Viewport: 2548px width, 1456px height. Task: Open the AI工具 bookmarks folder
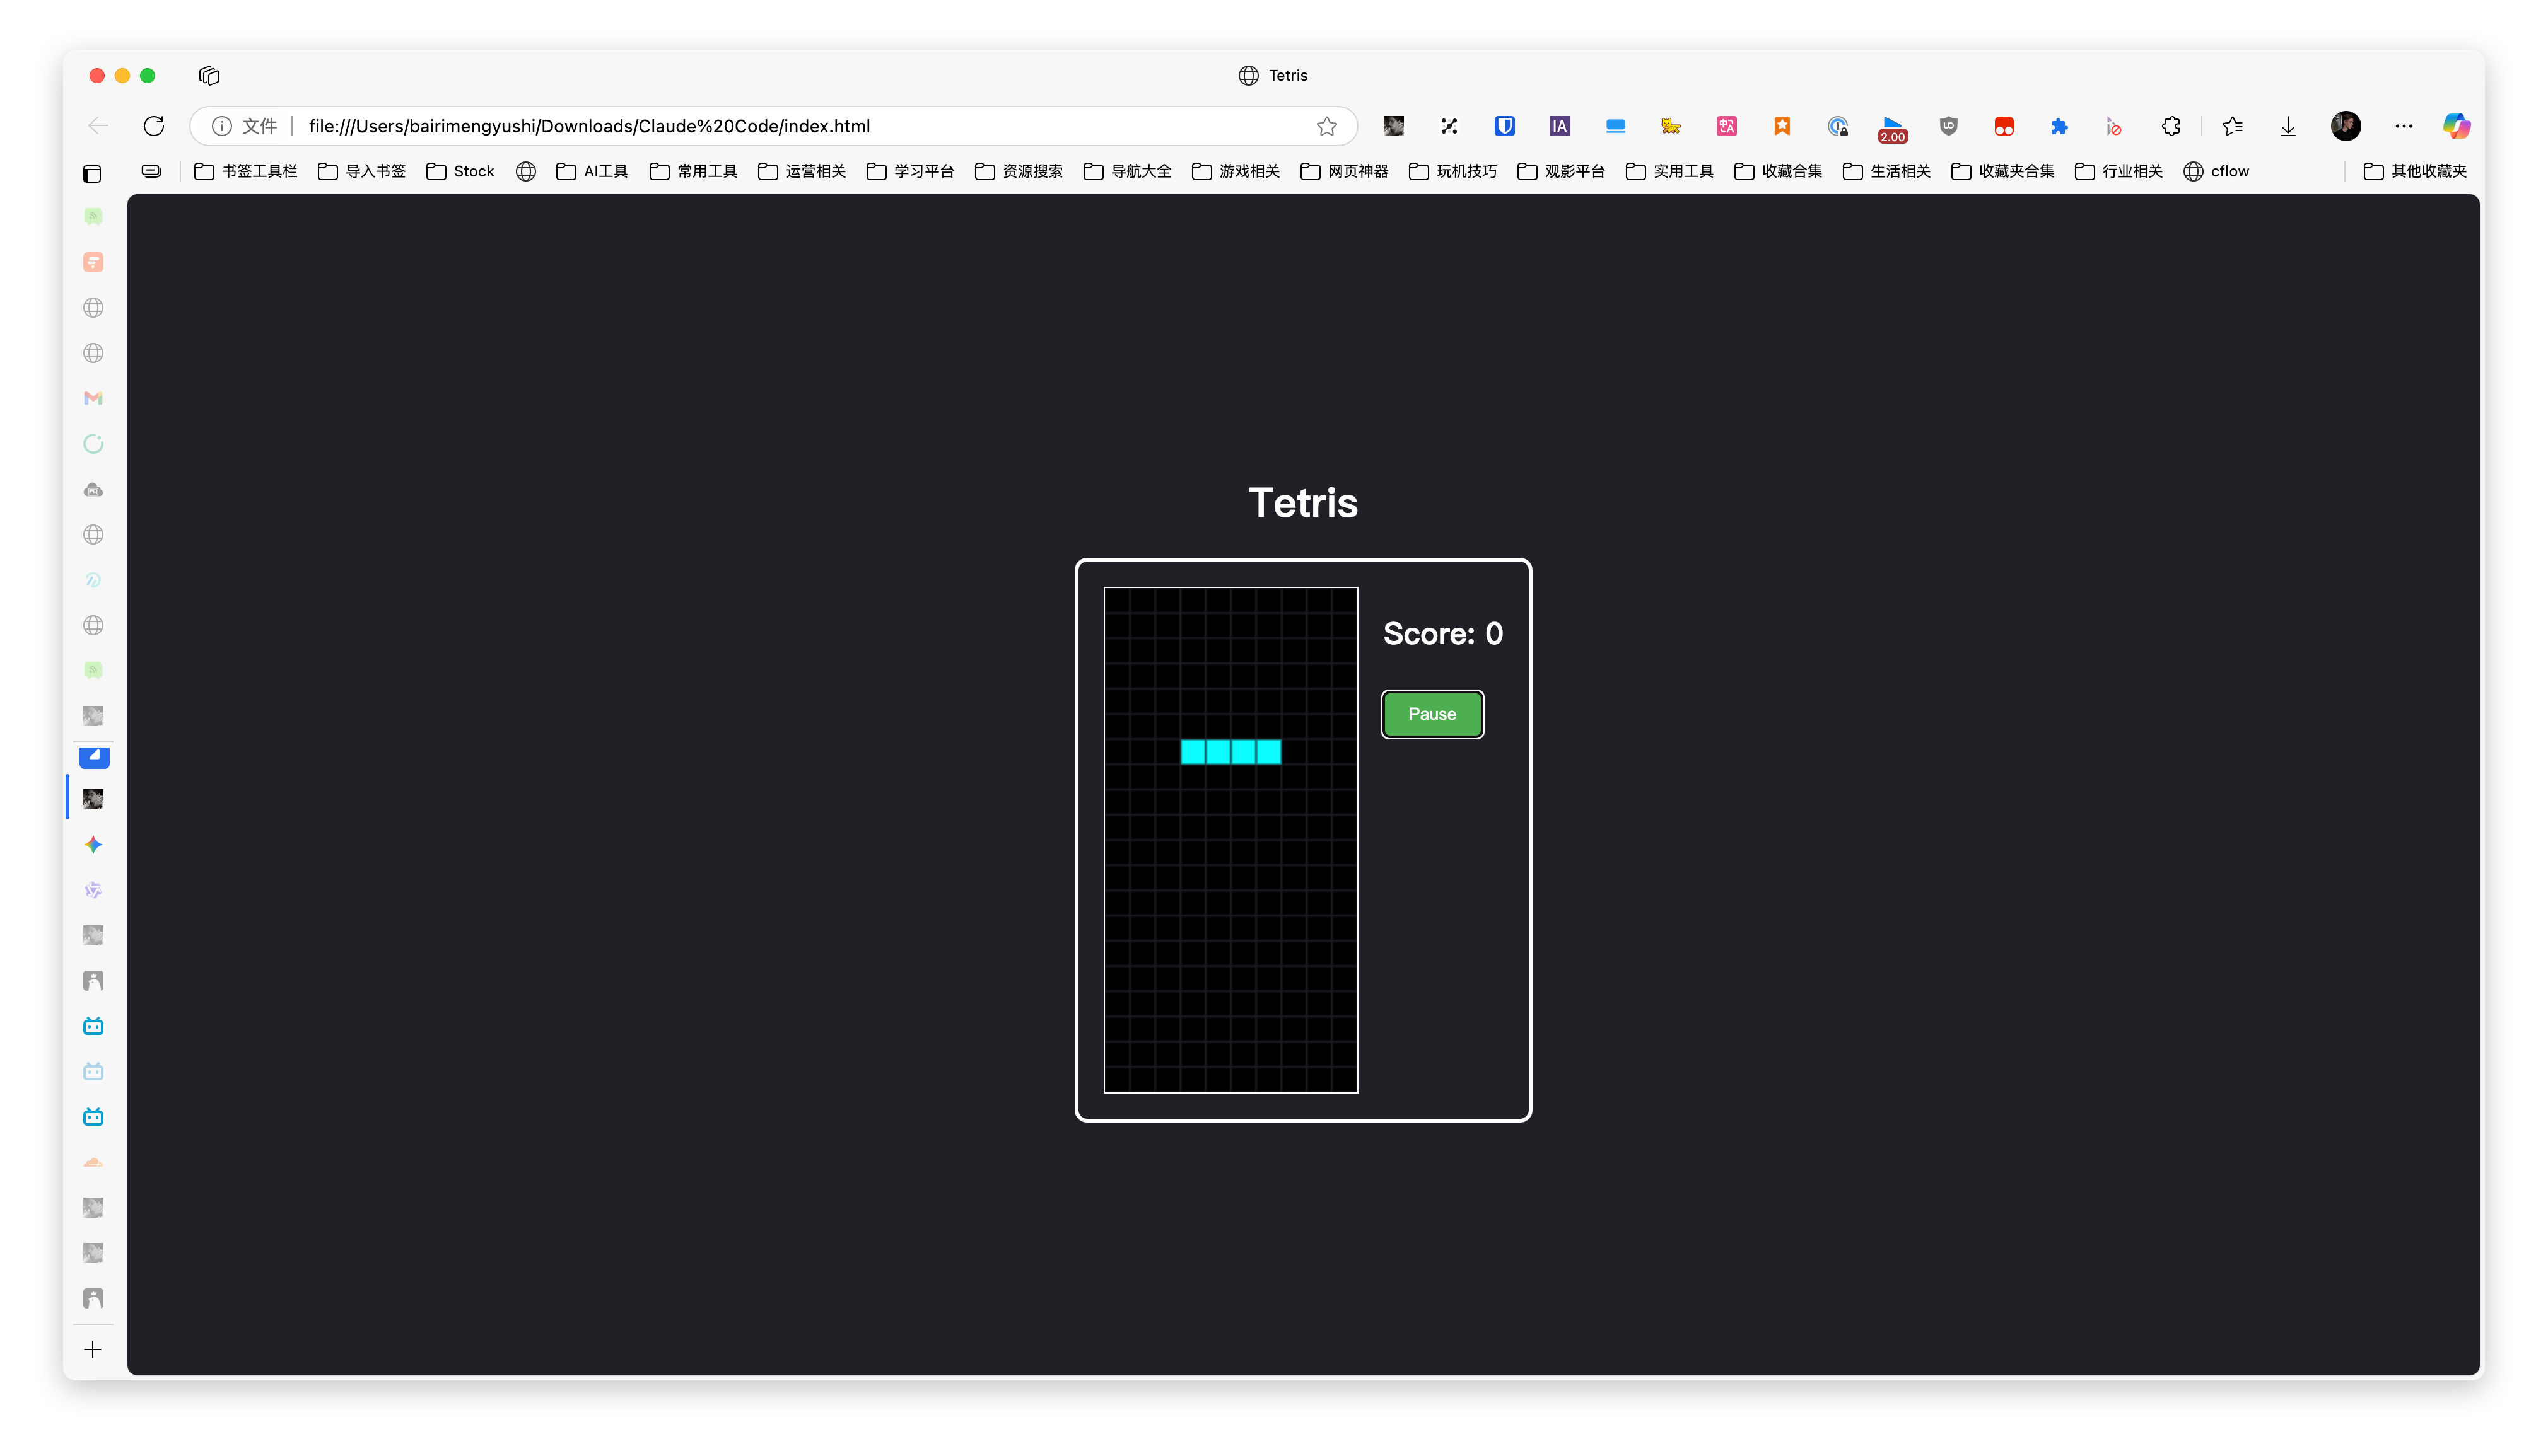coord(592,171)
